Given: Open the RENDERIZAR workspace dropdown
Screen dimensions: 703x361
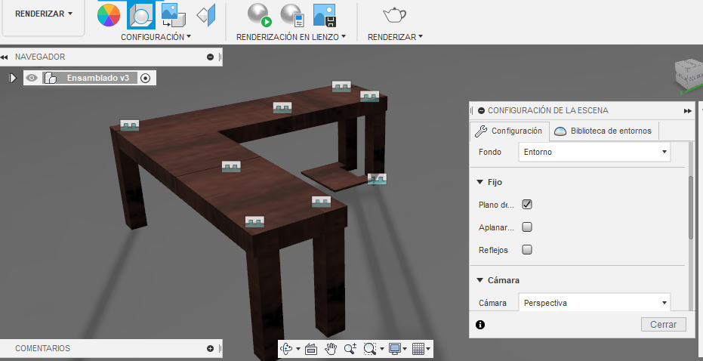Looking at the screenshot, I should pos(44,14).
